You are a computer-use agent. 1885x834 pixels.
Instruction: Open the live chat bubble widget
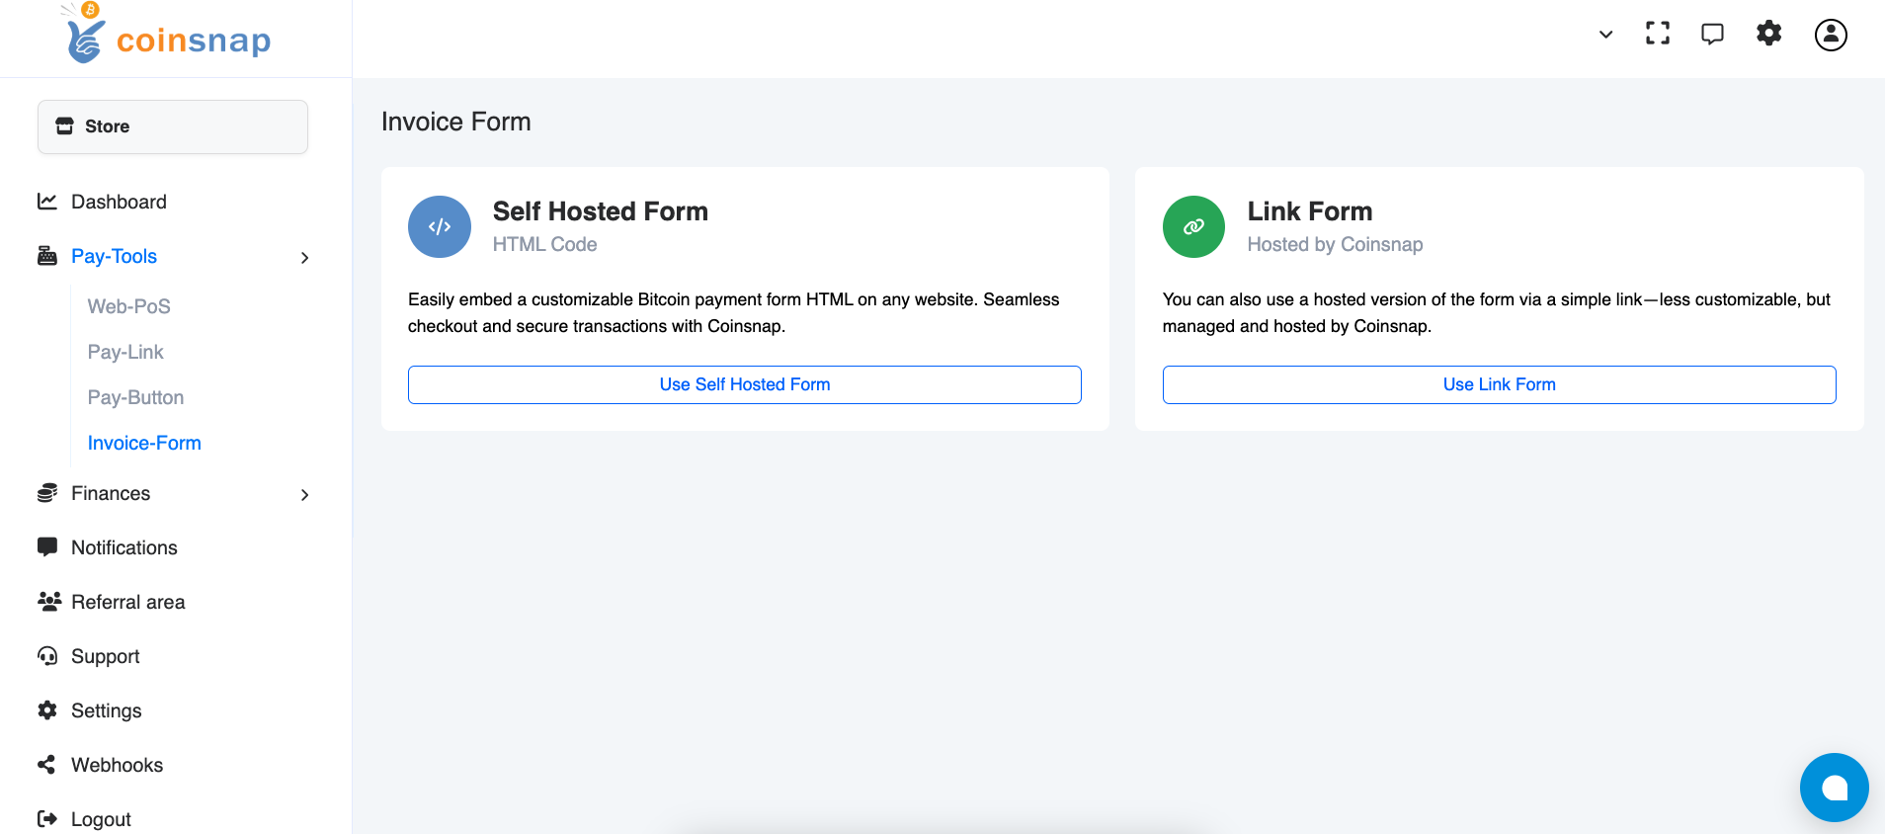point(1834,788)
